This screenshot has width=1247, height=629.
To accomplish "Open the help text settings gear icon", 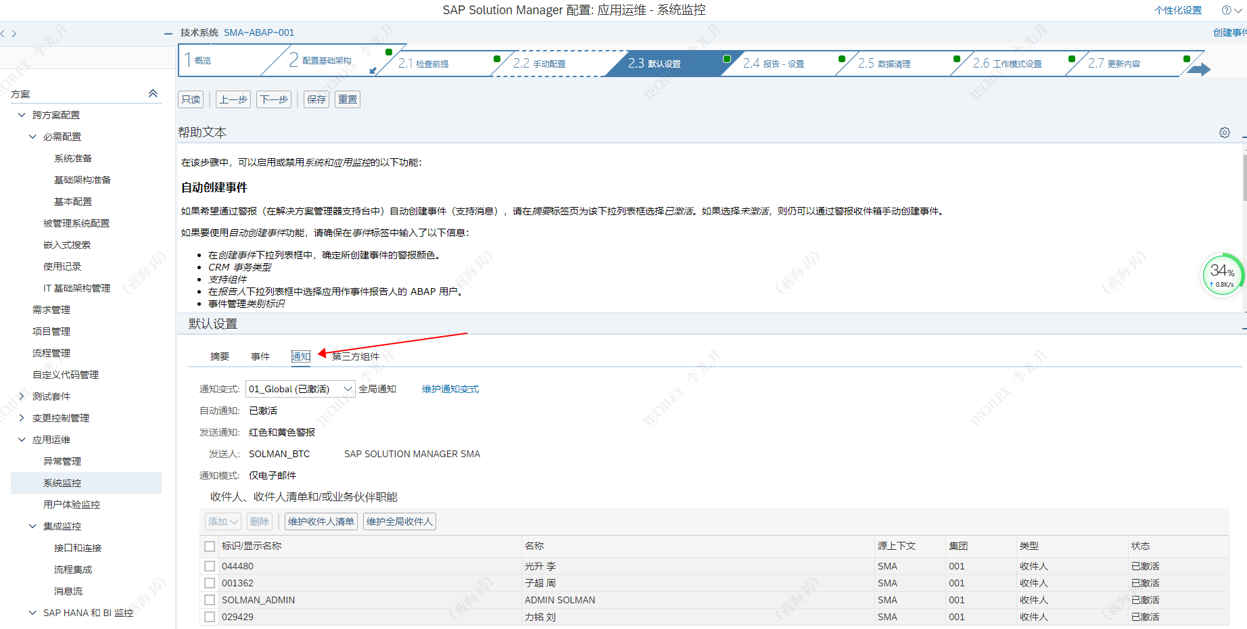I will click(x=1225, y=133).
